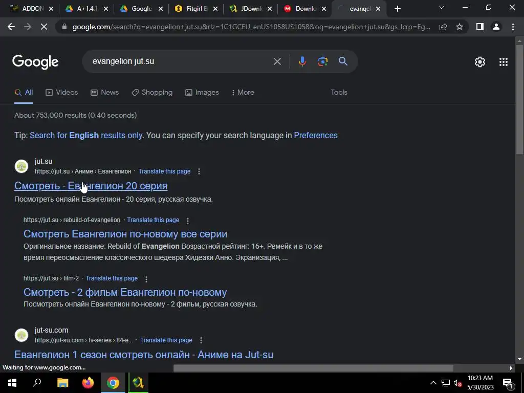The width and height of the screenshot is (524, 393).
Task: Switch to the A+1.4.1 Drive tab
Action: pos(86,9)
